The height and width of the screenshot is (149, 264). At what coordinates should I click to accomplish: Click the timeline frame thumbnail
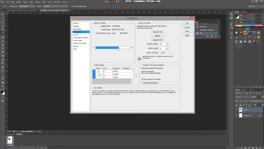tap(9, 140)
